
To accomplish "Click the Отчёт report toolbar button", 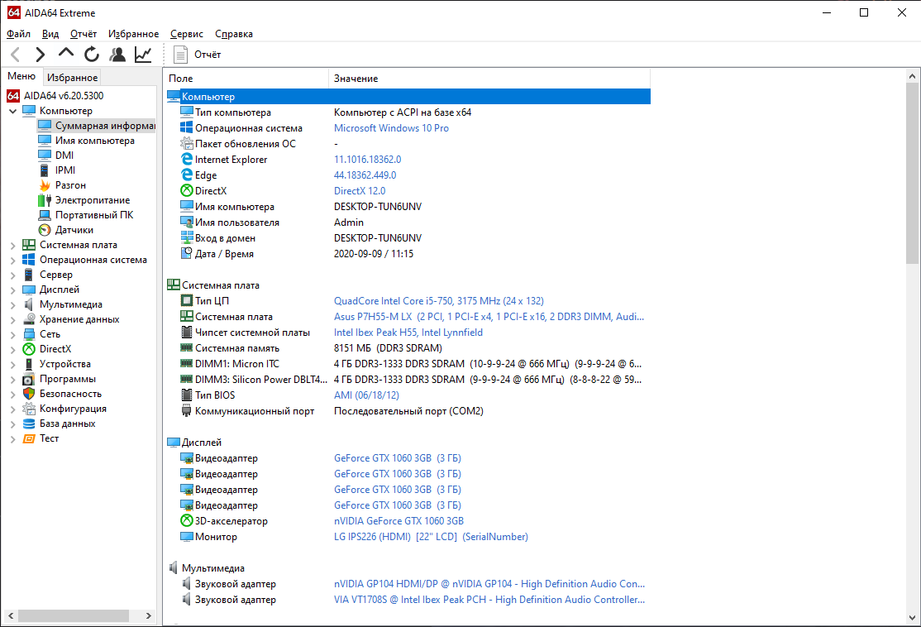I will tap(198, 55).
